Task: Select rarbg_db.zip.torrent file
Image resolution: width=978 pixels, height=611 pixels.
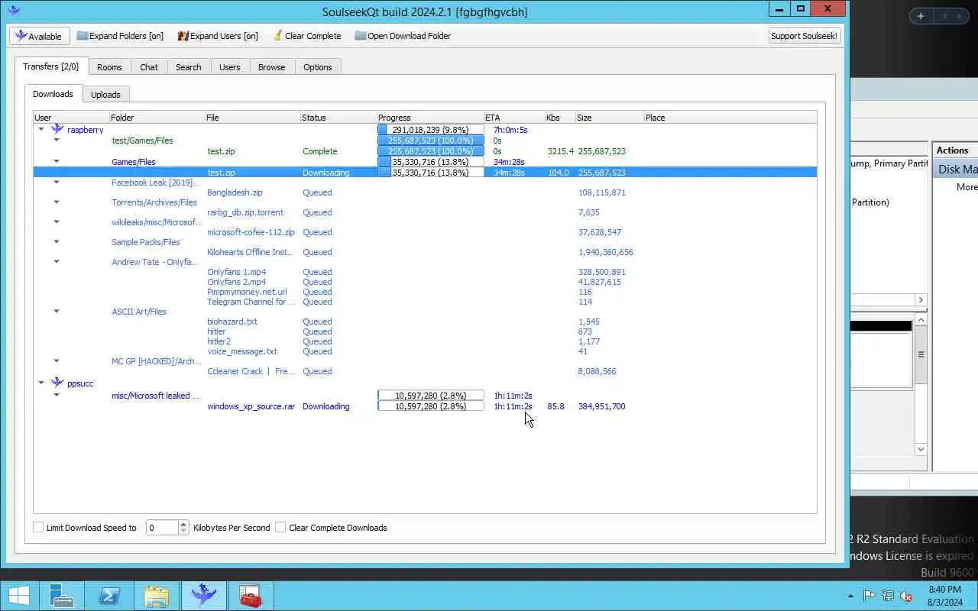Action: [x=245, y=212]
